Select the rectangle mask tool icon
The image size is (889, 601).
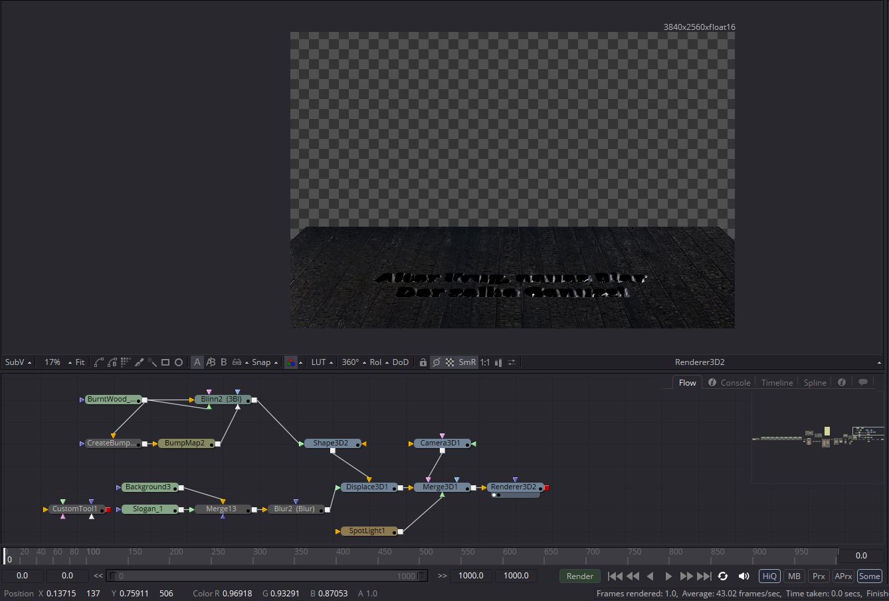165,362
